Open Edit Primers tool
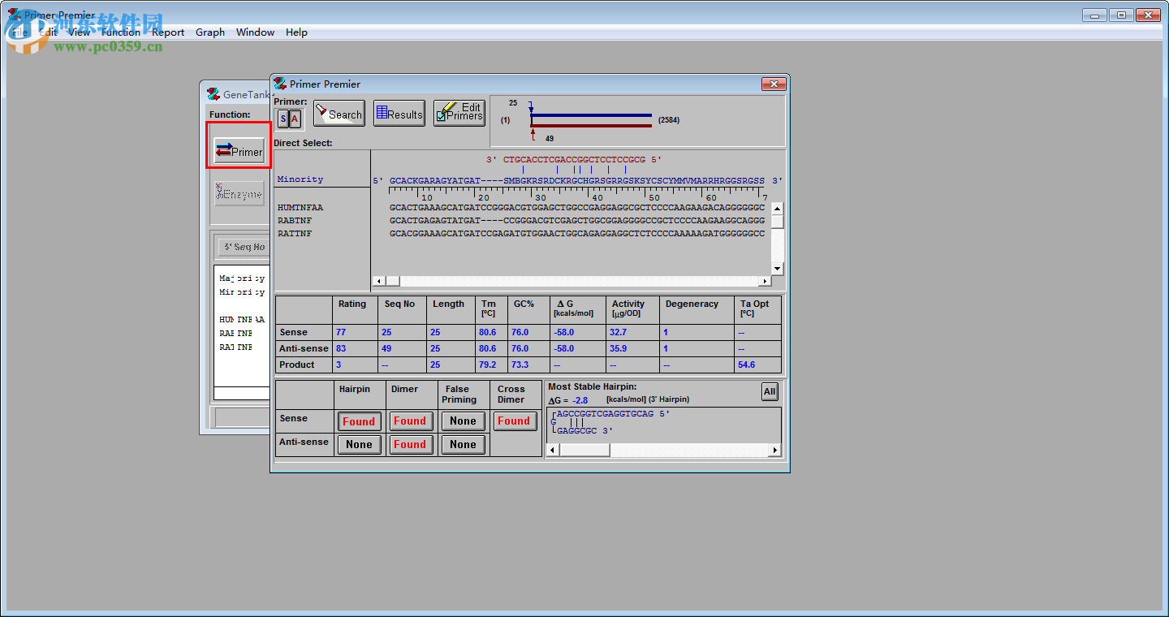Screen dimensions: 1169x617 tap(459, 114)
